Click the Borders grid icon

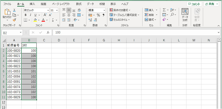[x=26, y=20]
